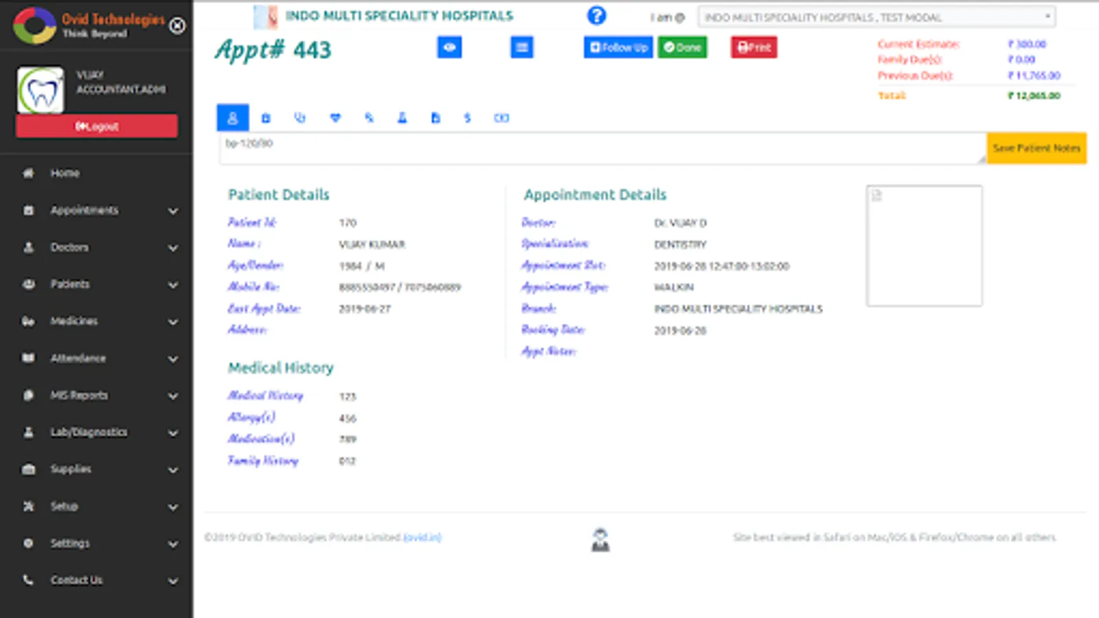
Task: Open the Attendance sidebar menu
Action: pos(78,358)
